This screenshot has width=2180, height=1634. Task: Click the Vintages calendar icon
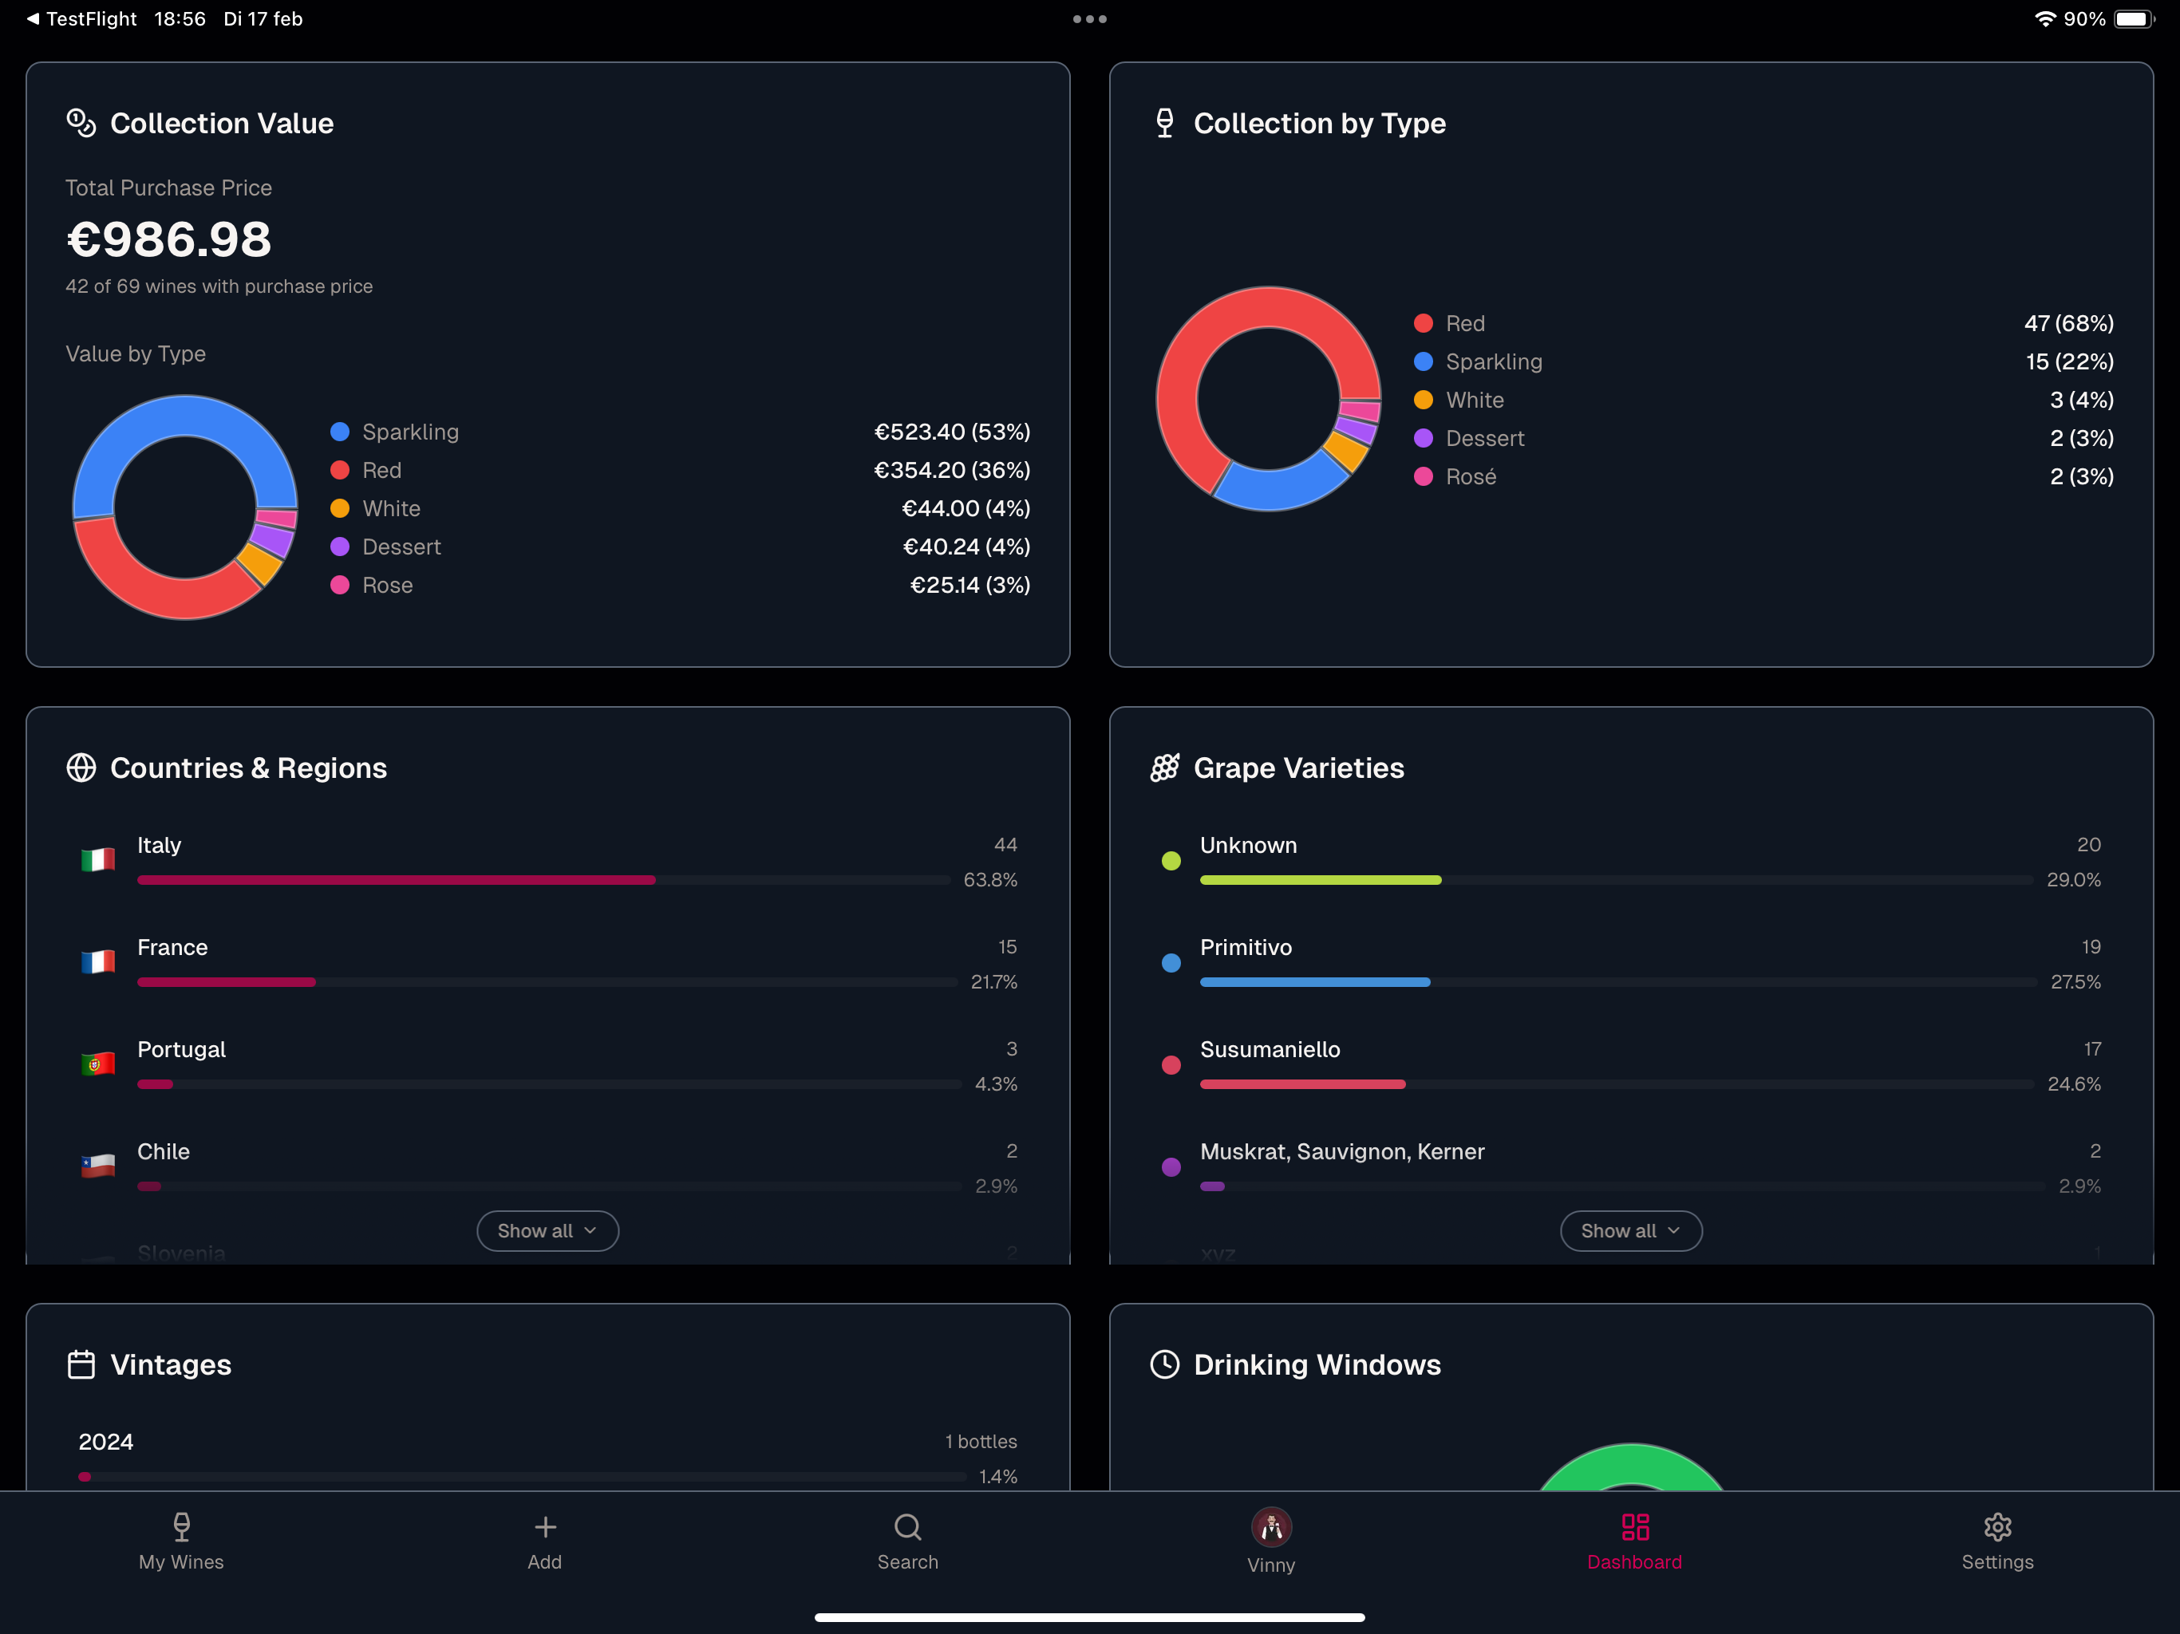pos(81,1365)
